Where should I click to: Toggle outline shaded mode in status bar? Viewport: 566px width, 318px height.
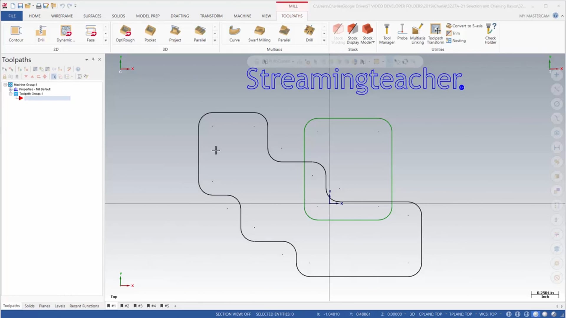(x=536, y=314)
